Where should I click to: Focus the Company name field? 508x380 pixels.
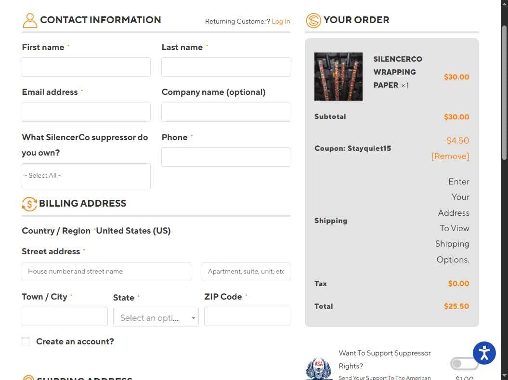[x=226, y=112]
